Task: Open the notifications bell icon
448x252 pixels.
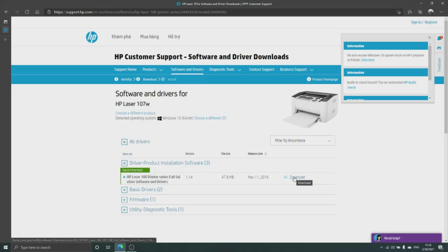Action: pyautogui.click(x=439, y=38)
